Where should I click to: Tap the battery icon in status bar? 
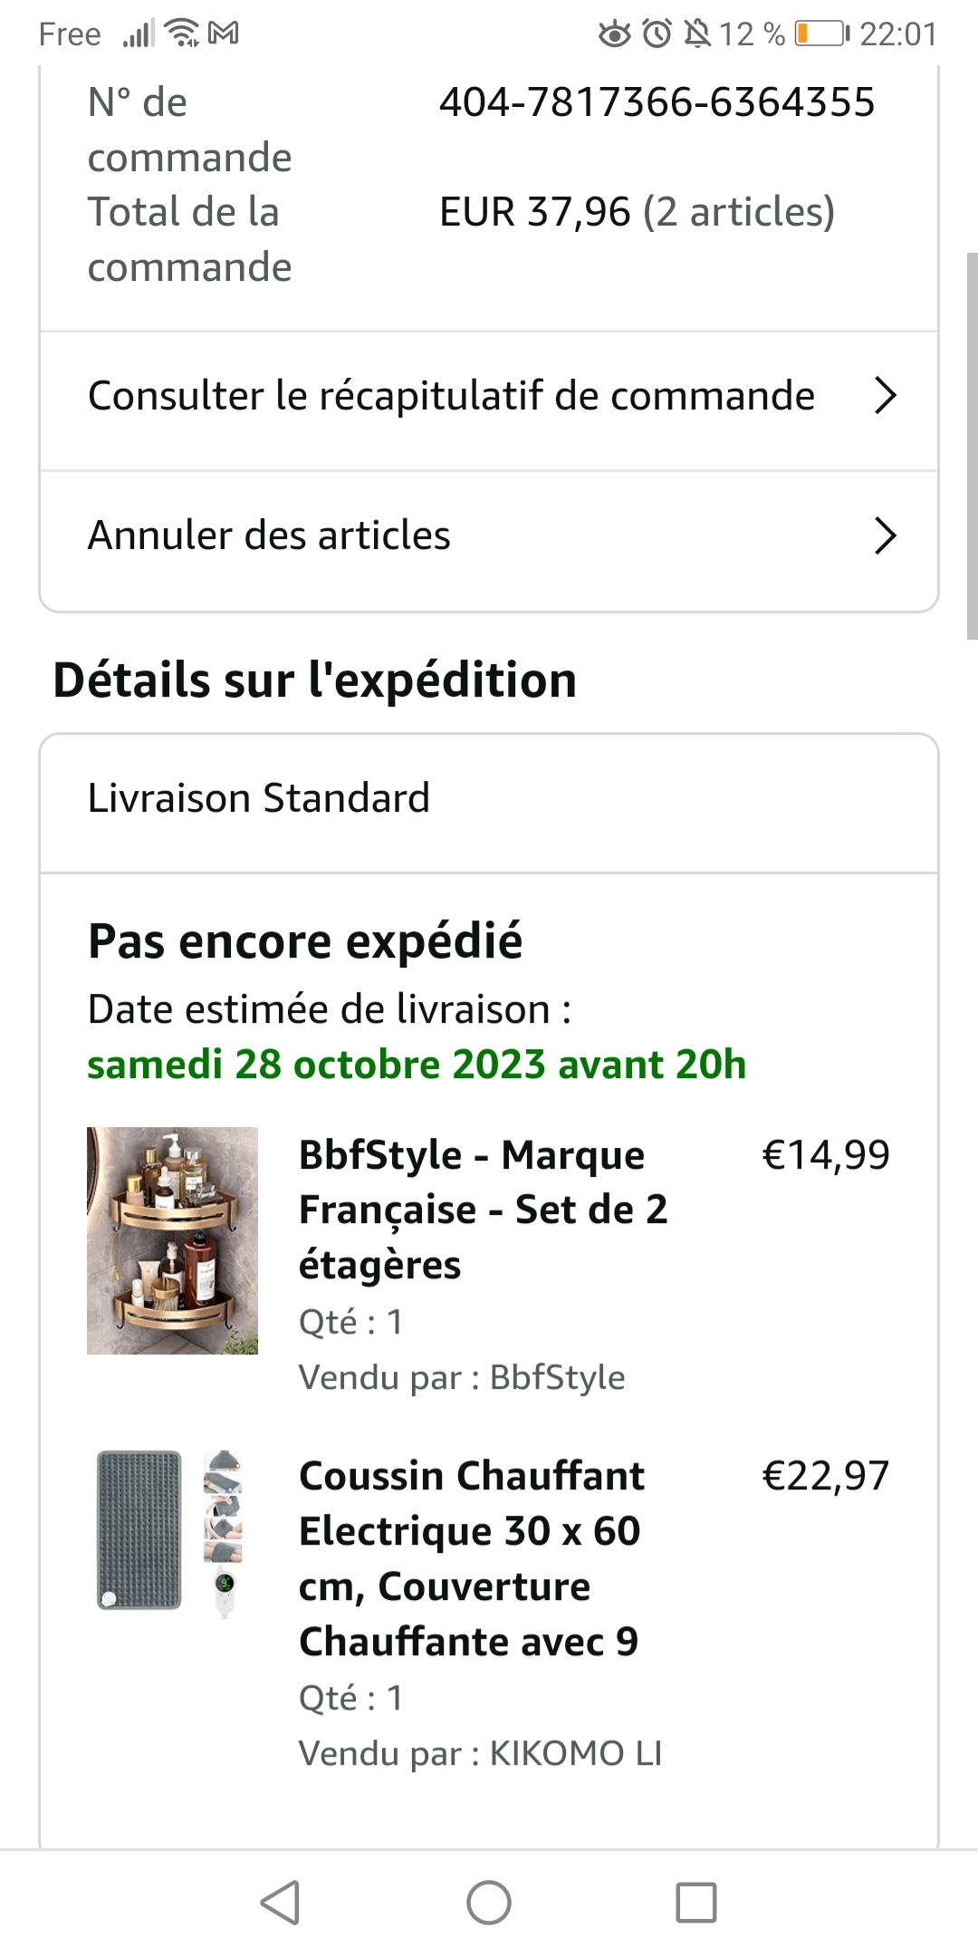[x=822, y=34]
